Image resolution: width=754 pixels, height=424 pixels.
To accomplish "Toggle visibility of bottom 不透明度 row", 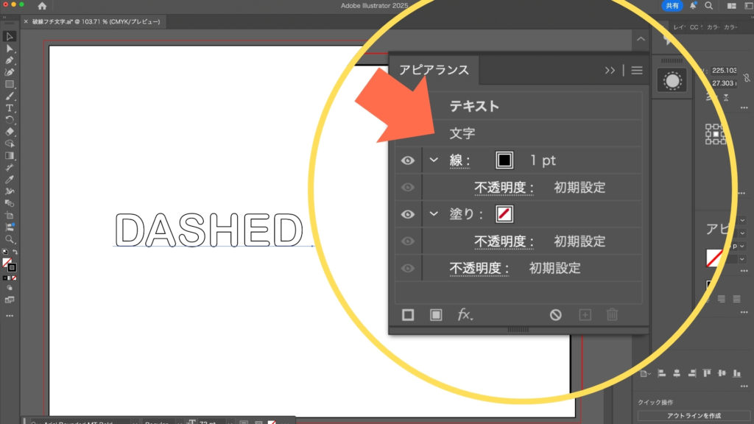I will 407,268.
